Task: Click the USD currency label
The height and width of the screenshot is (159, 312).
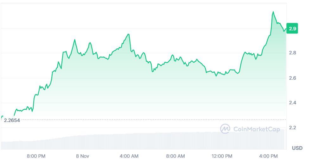Action: point(297,148)
